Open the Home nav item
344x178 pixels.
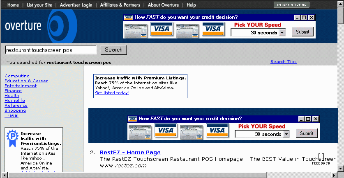click(x=13, y=5)
